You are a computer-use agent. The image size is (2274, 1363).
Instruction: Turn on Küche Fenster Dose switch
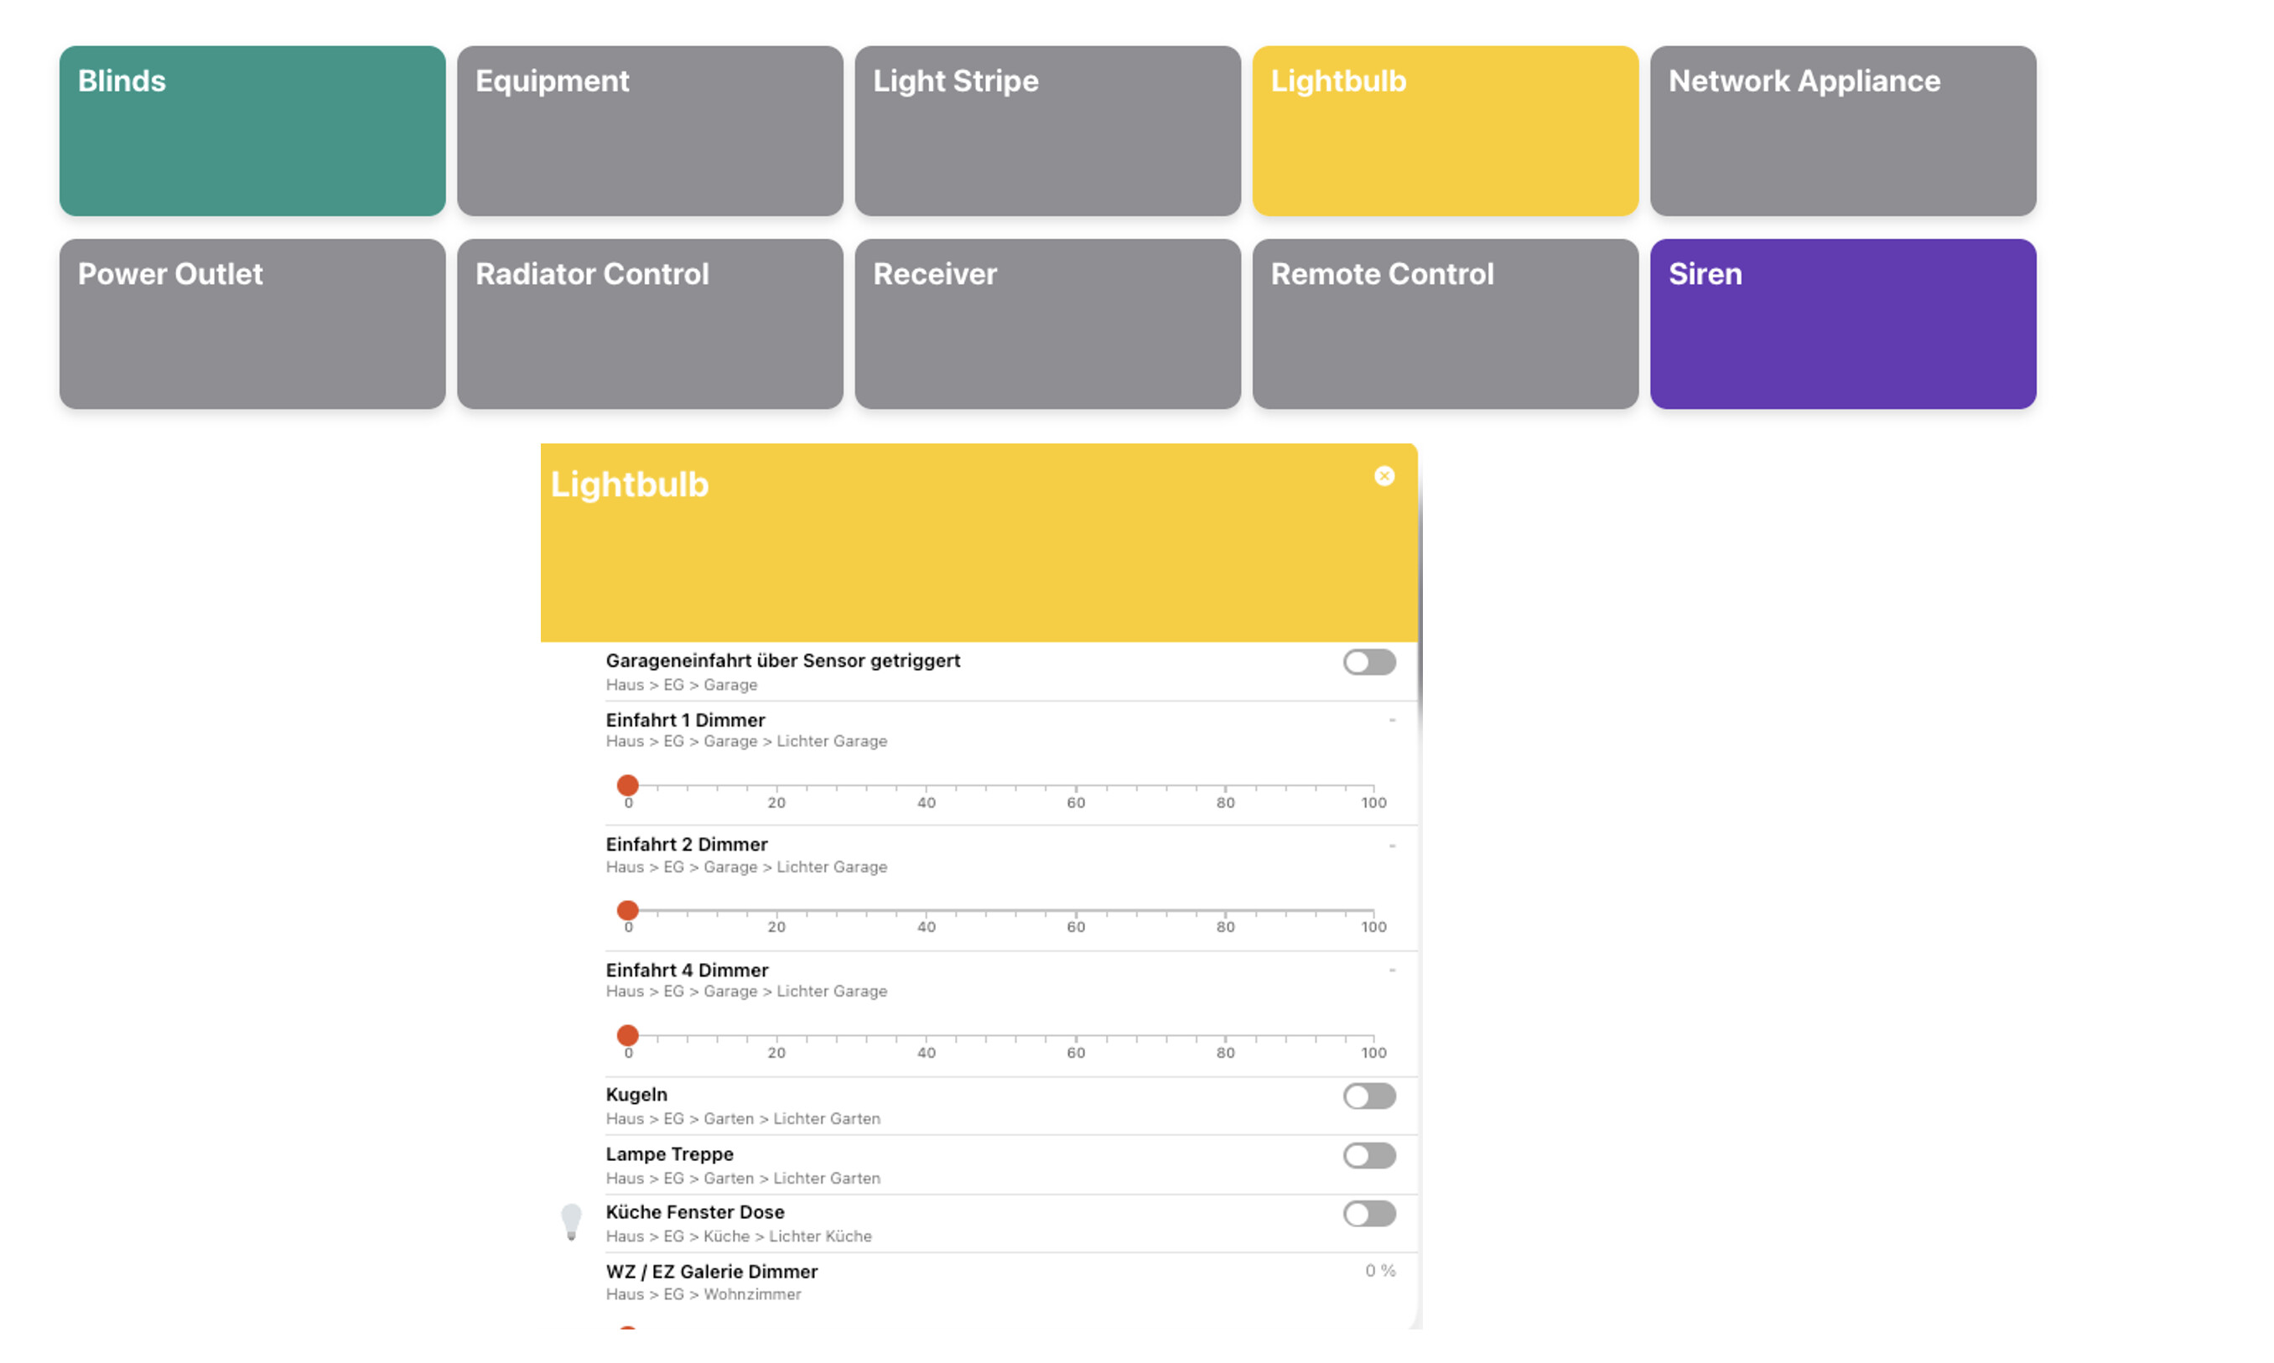pyautogui.click(x=1368, y=1214)
